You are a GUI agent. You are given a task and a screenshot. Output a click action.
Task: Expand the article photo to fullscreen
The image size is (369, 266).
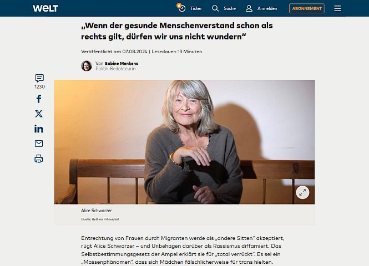(x=302, y=192)
